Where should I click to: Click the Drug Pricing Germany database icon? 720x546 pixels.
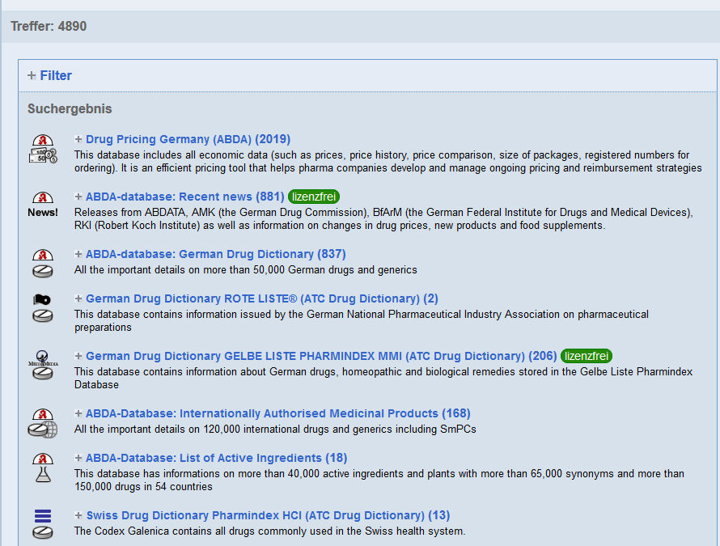pos(43,148)
